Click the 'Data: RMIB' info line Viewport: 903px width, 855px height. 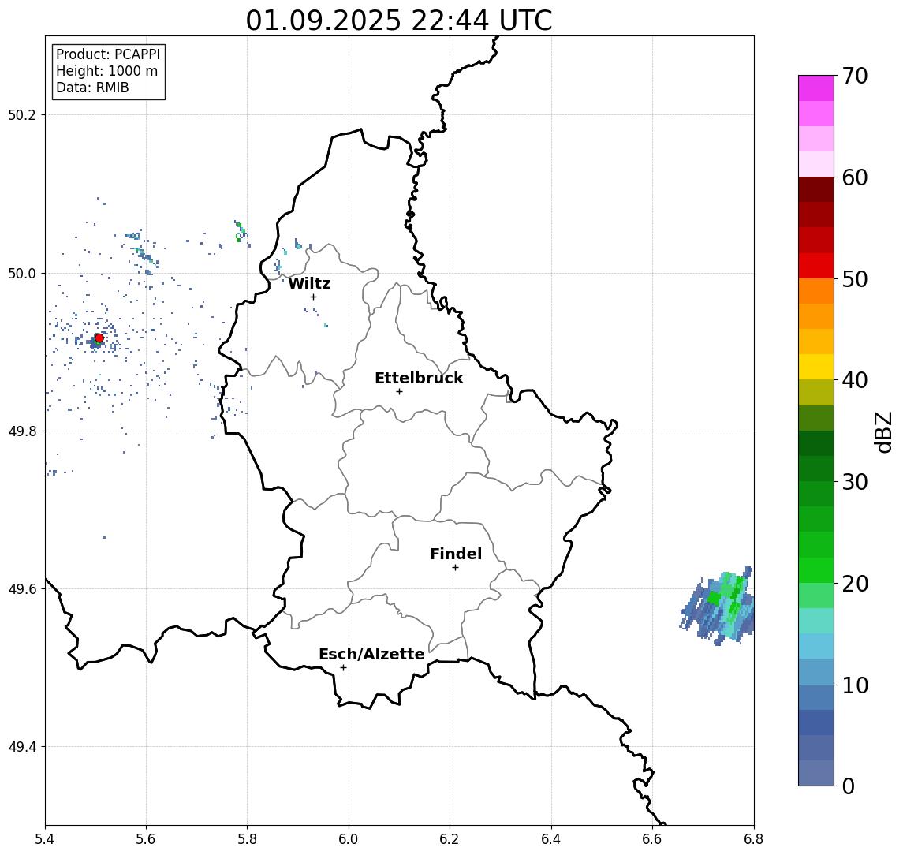coord(92,88)
